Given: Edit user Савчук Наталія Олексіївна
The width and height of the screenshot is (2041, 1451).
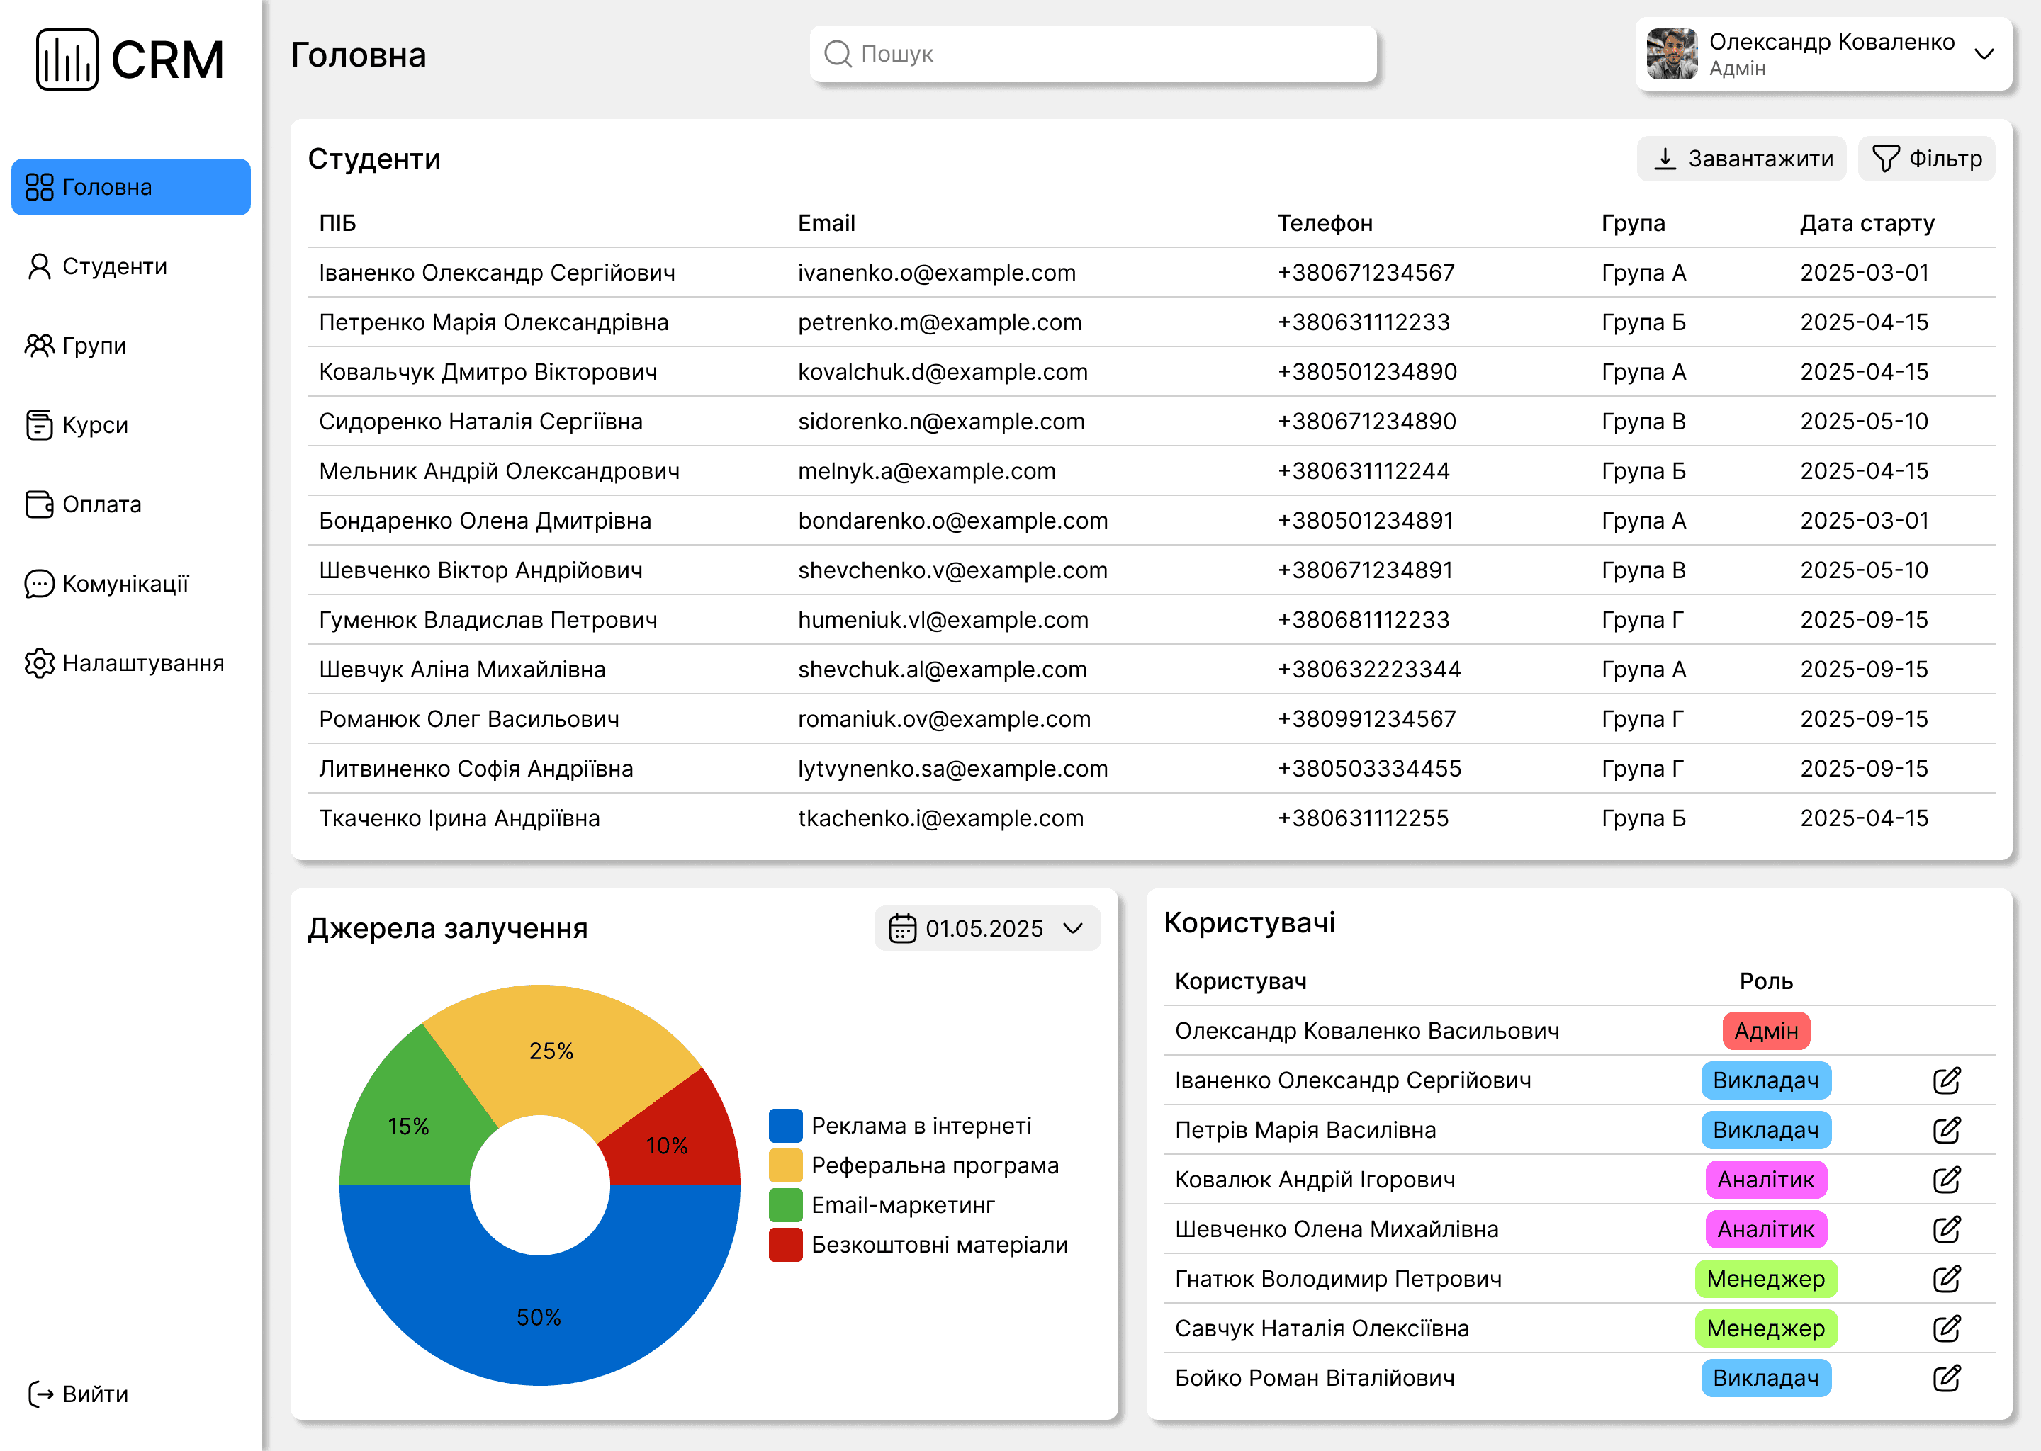Looking at the screenshot, I should (1945, 1328).
